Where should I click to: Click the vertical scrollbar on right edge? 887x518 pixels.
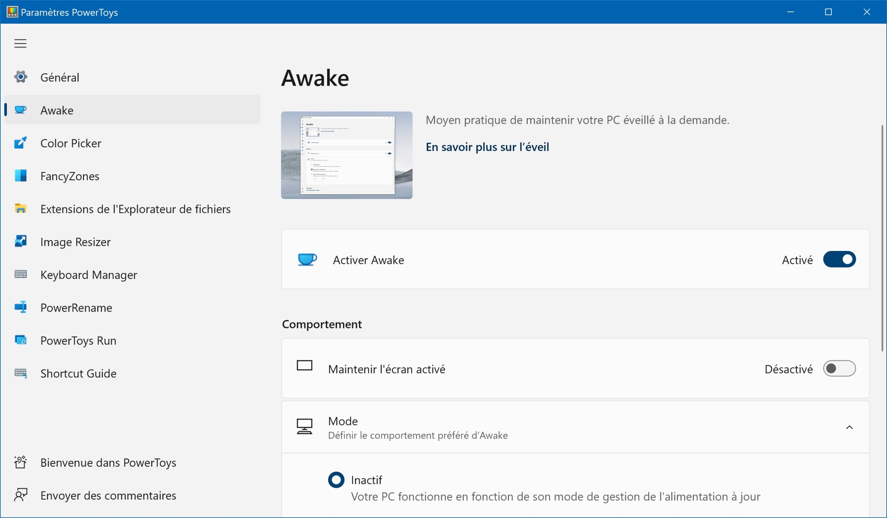882,238
